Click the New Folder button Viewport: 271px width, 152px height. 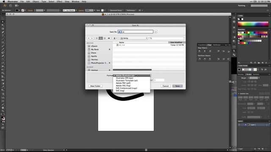click(95, 86)
